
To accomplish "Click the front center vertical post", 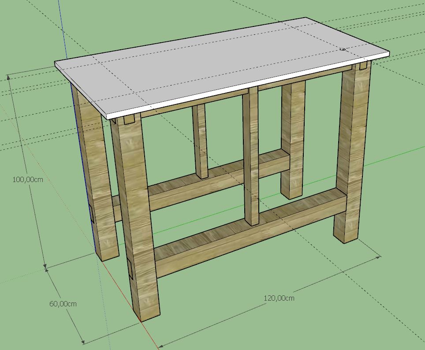I will click(x=250, y=154).
